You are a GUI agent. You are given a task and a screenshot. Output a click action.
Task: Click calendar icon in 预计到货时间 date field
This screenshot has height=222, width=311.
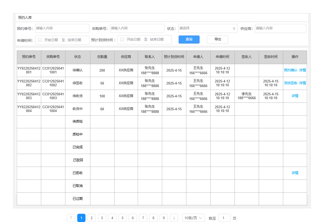pos(122,40)
